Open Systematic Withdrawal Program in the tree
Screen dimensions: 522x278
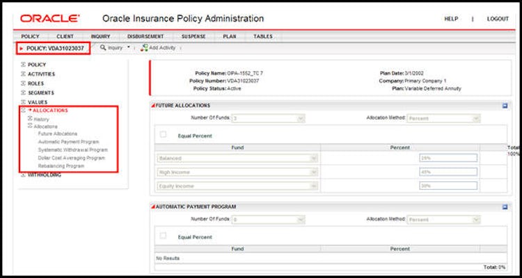pyautogui.click(x=73, y=150)
